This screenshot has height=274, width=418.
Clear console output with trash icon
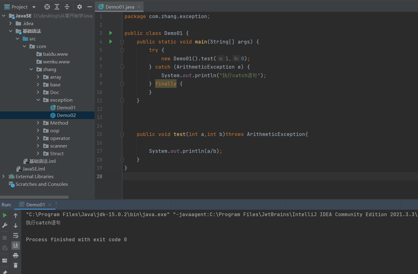(x=16, y=265)
